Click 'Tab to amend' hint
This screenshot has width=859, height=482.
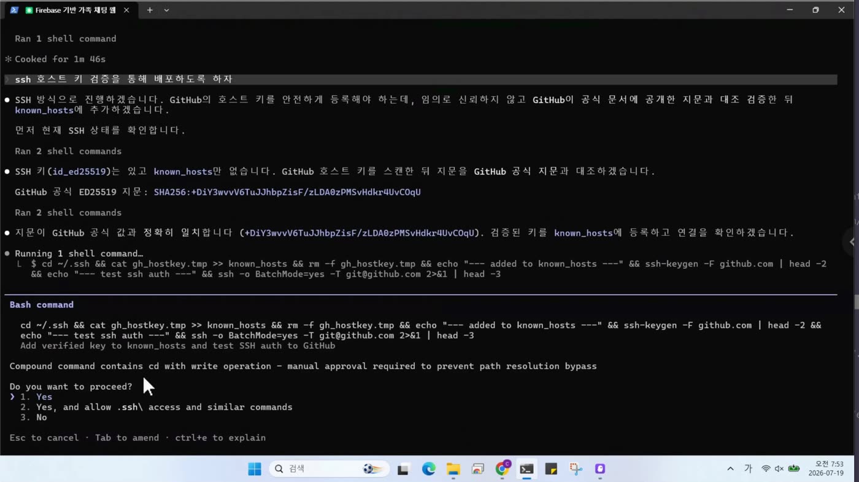(x=127, y=438)
